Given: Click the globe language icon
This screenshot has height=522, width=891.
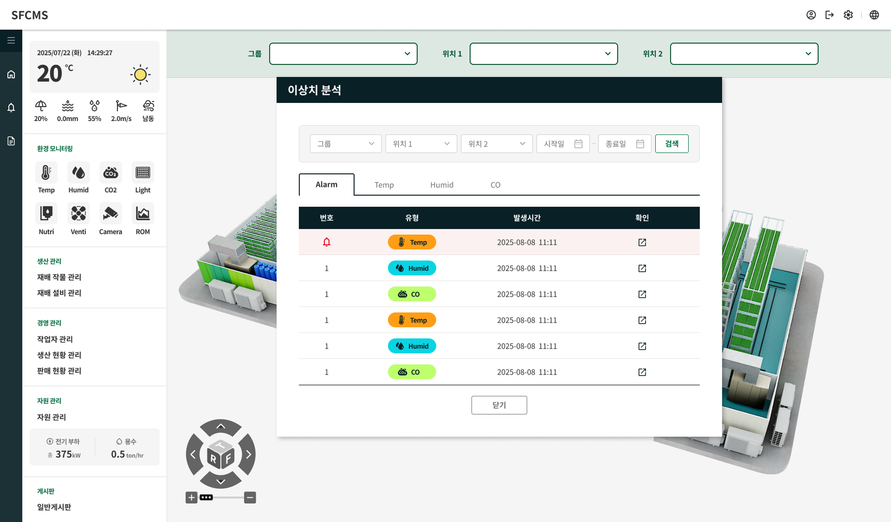Looking at the screenshot, I should (874, 15).
